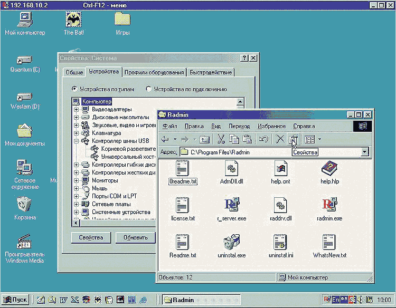Click the Свойства button in System dialog
396x308 pixels.
[90, 237]
